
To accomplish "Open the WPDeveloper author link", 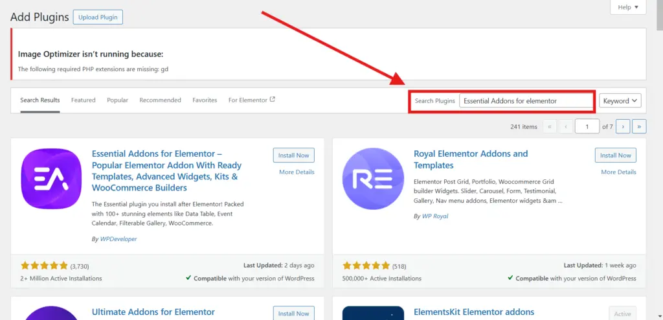I will tap(118, 239).
